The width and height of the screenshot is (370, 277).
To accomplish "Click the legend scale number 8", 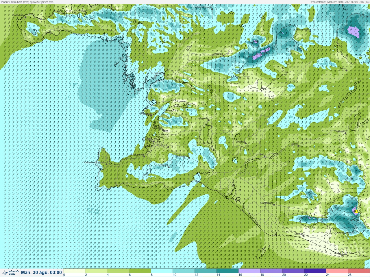I will tap(151, 275).
